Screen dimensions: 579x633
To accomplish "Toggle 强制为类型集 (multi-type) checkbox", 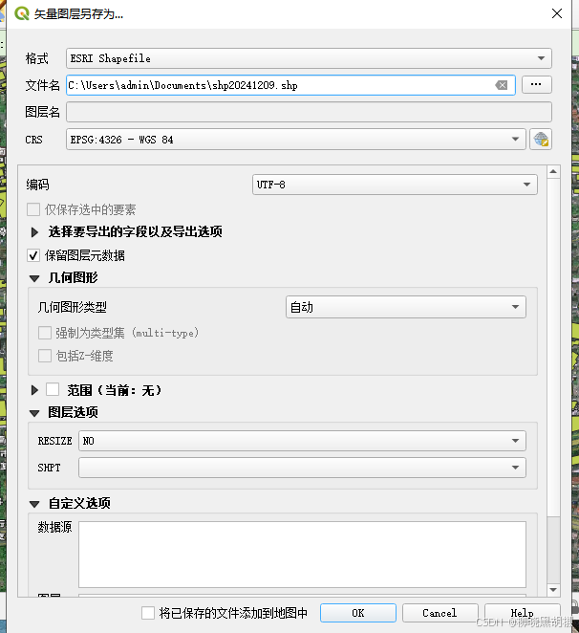I will (x=45, y=333).
